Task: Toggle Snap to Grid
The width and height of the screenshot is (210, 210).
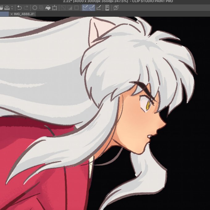Action: pyautogui.click(x=99, y=8)
